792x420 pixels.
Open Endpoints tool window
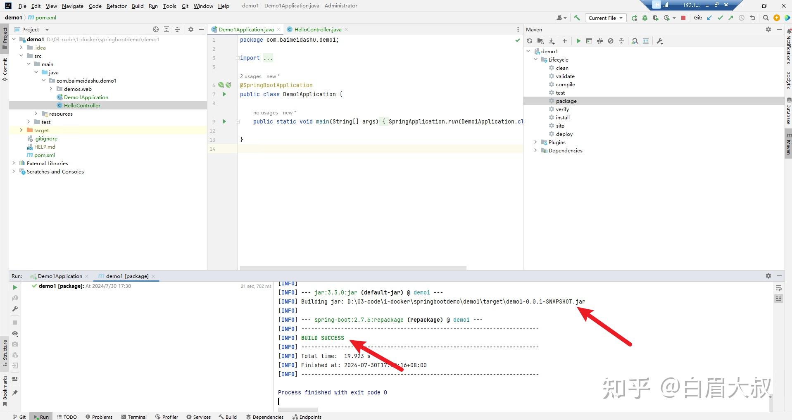pos(307,417)
